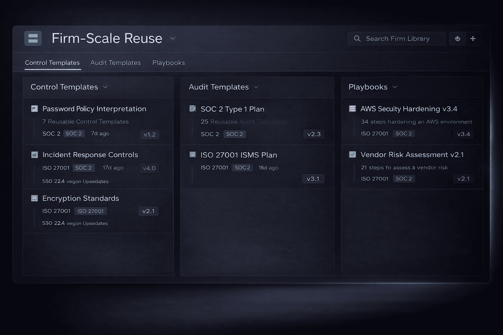
Task: Open the Encryption Standards template title
Action: pyautogui.click(x=81, y=198)
